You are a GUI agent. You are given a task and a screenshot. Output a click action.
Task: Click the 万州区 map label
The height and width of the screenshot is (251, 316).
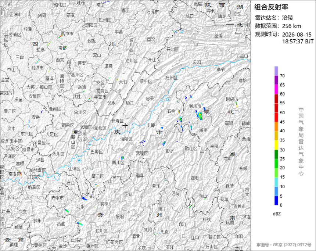point(172,78)
